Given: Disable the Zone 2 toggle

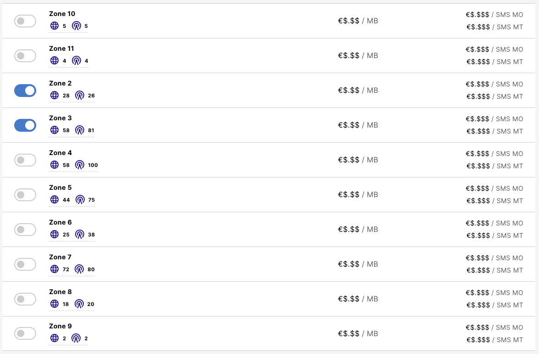Looking at the screenshot, I should pyautogui.click(x=25, y=91).
